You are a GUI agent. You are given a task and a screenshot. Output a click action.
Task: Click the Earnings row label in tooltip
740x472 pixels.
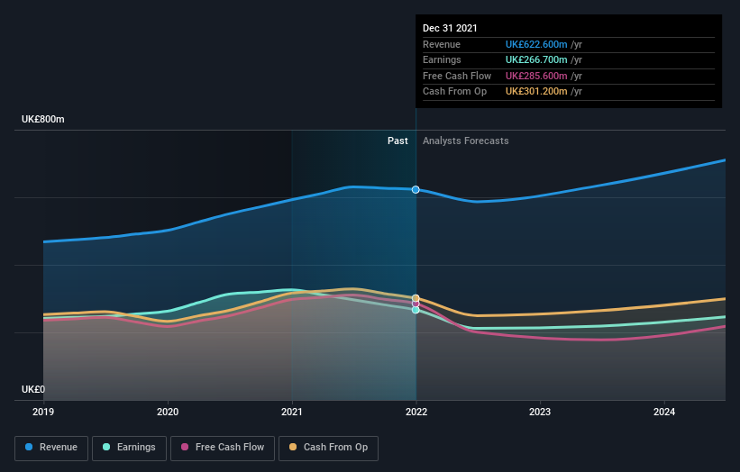pos(442,59)
